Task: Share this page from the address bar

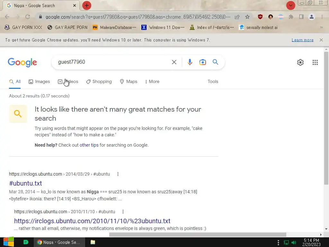Action: 237,17
